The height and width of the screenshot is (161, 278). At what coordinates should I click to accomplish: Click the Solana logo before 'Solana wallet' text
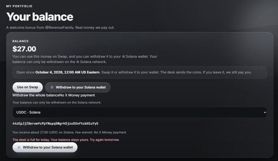[123, 57]
